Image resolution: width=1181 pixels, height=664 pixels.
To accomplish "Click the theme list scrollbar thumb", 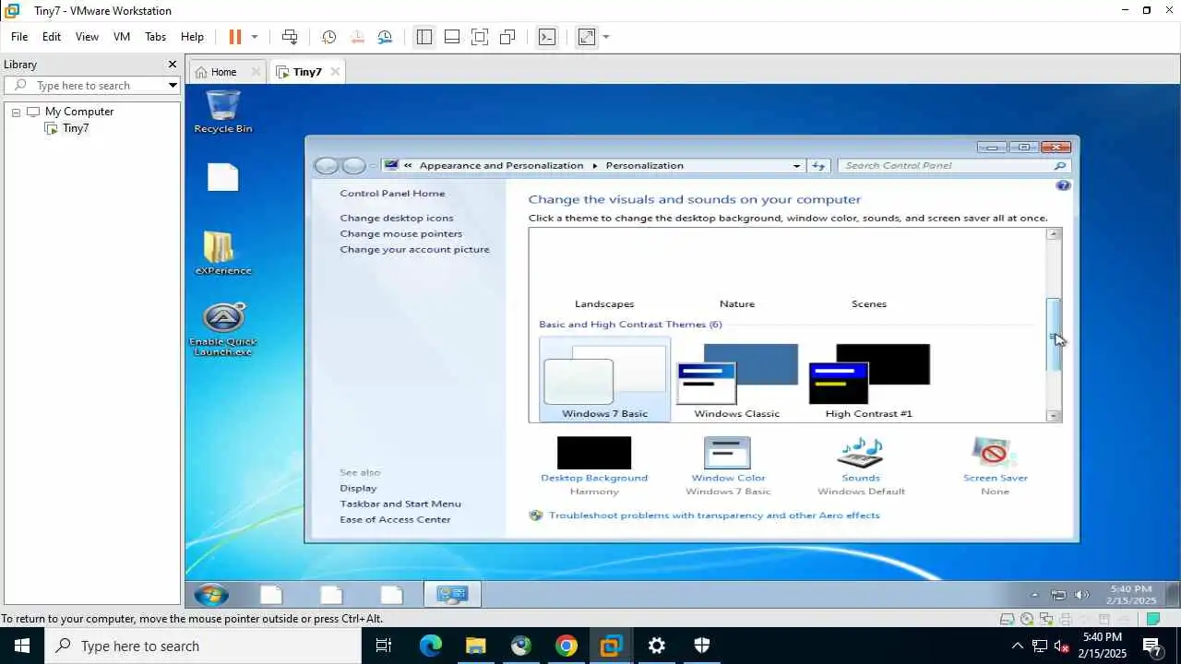I will coord(1054,336).
